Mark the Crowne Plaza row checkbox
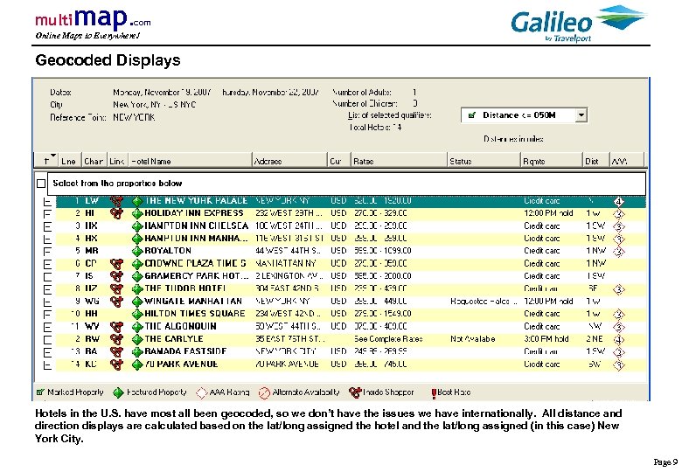This screenshot has height=472, width=682. pos(47,264)
